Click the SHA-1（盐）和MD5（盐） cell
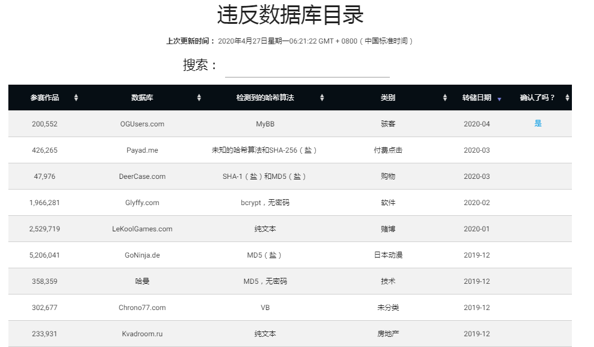Image resolution: width=594 pixels, height=347 pixels. pyautogui.click(x=264, y=176)
